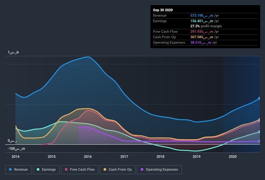The image size is (265, 180).
Task: Click the Earnings endpoint marker at right edge
Action: coord(259,132)
